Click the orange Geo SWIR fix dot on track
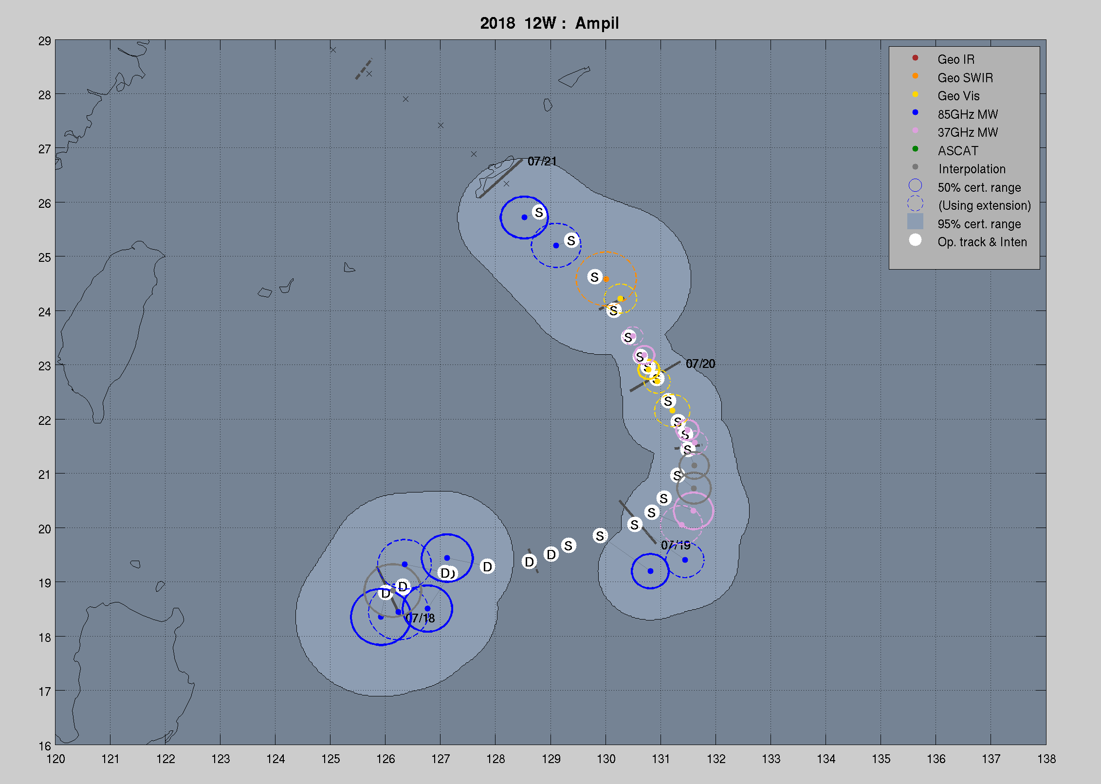Image resolution: width=1101 pixels, height=784 pixels. tap(606, 279)
